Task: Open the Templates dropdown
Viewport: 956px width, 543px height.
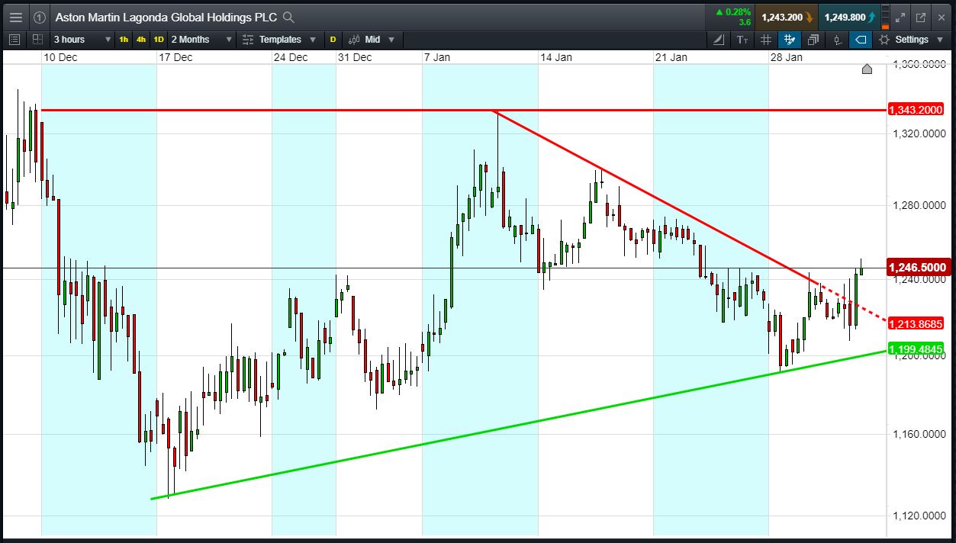Action: tap(281, 40)
